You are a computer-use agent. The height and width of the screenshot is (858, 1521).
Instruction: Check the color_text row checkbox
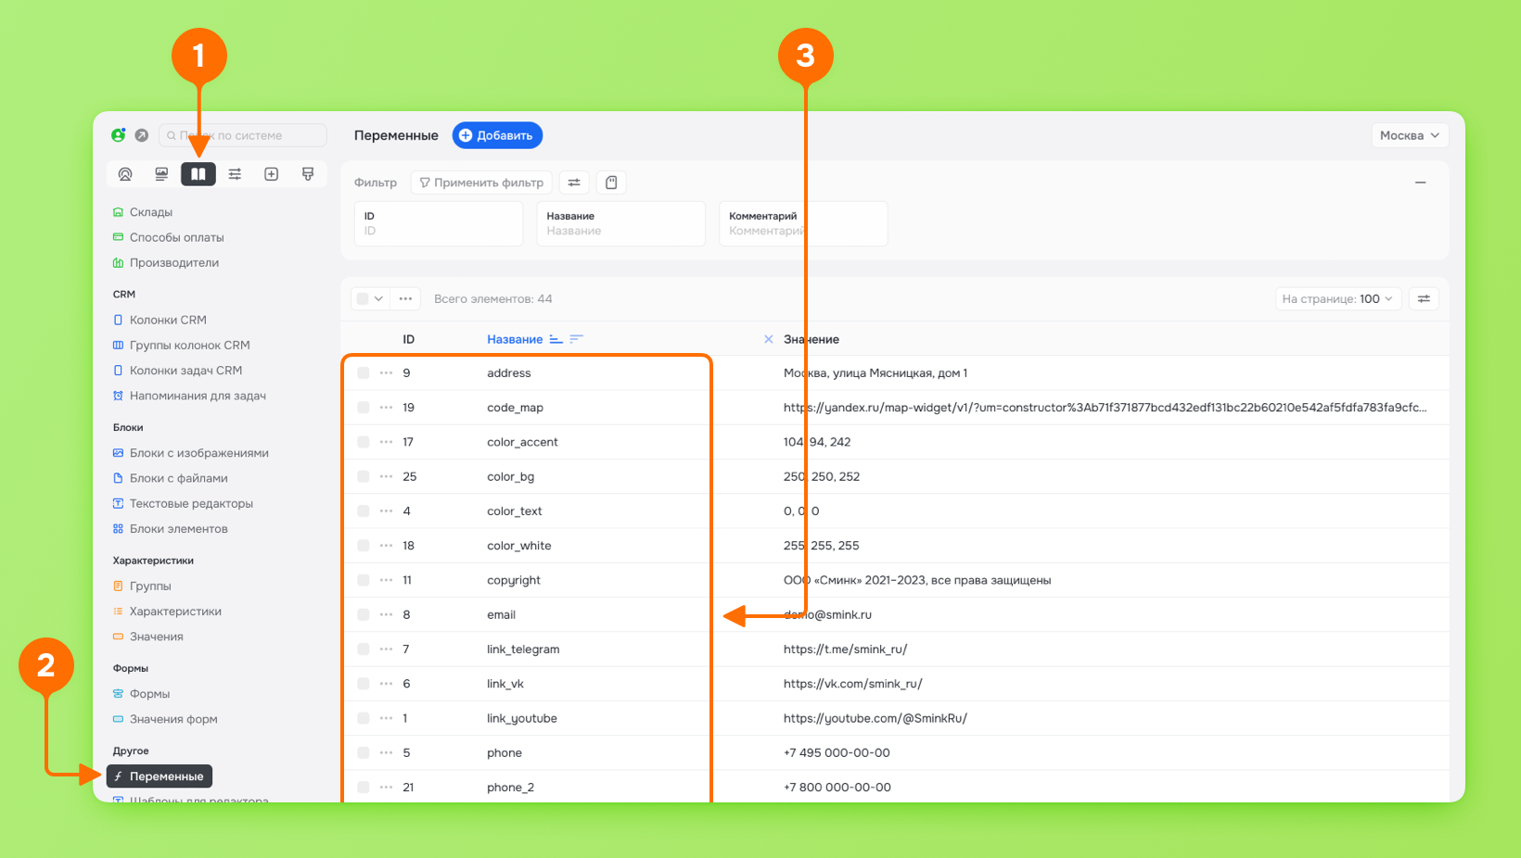[x=363, y=511]
